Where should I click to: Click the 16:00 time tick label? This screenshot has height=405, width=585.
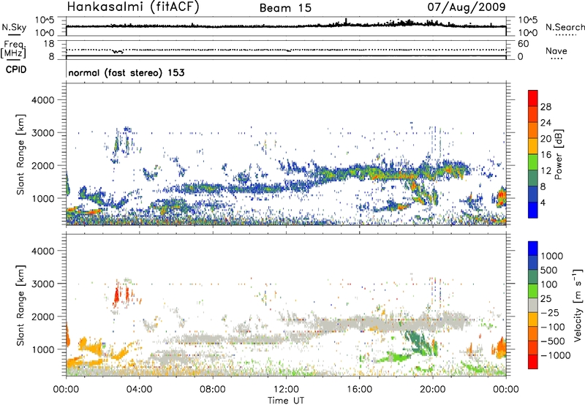point(359,390)
